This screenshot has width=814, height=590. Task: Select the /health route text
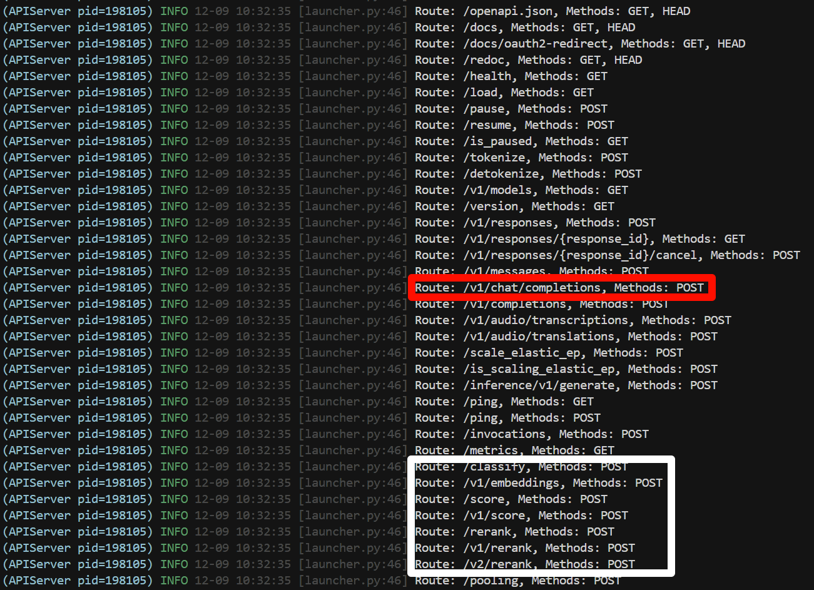(x=511, y=76)
